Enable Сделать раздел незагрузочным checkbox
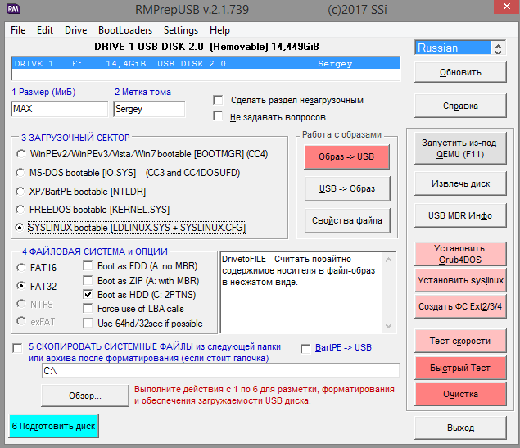The image size is (520, 448). [x=218, y=100]
